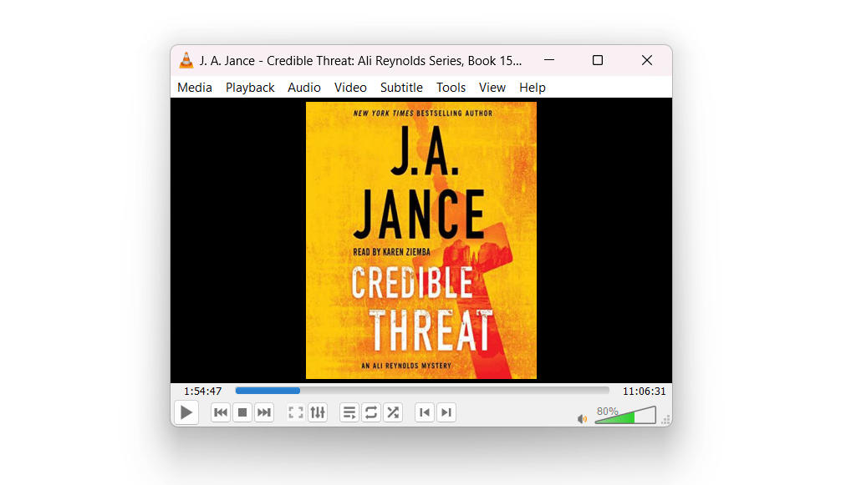The width and height of the screenshot is (846, 485).
Task: Open the Media menu
Action: (x=195, y=88)
